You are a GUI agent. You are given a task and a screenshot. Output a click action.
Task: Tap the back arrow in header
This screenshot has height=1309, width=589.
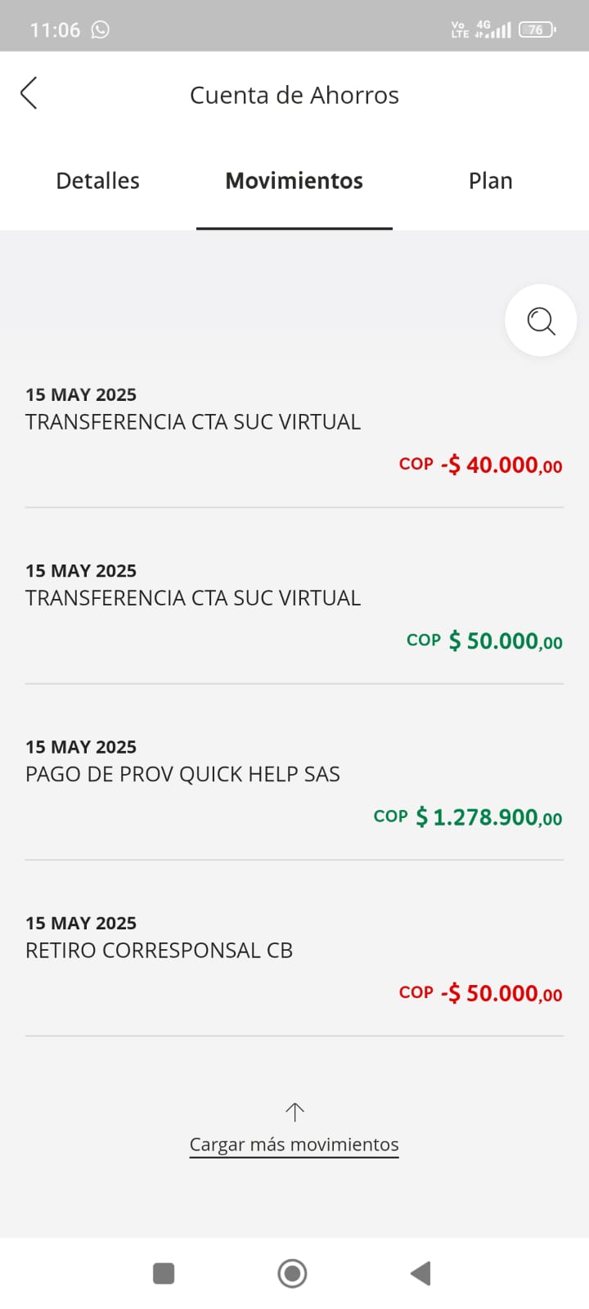coord(29,93)
